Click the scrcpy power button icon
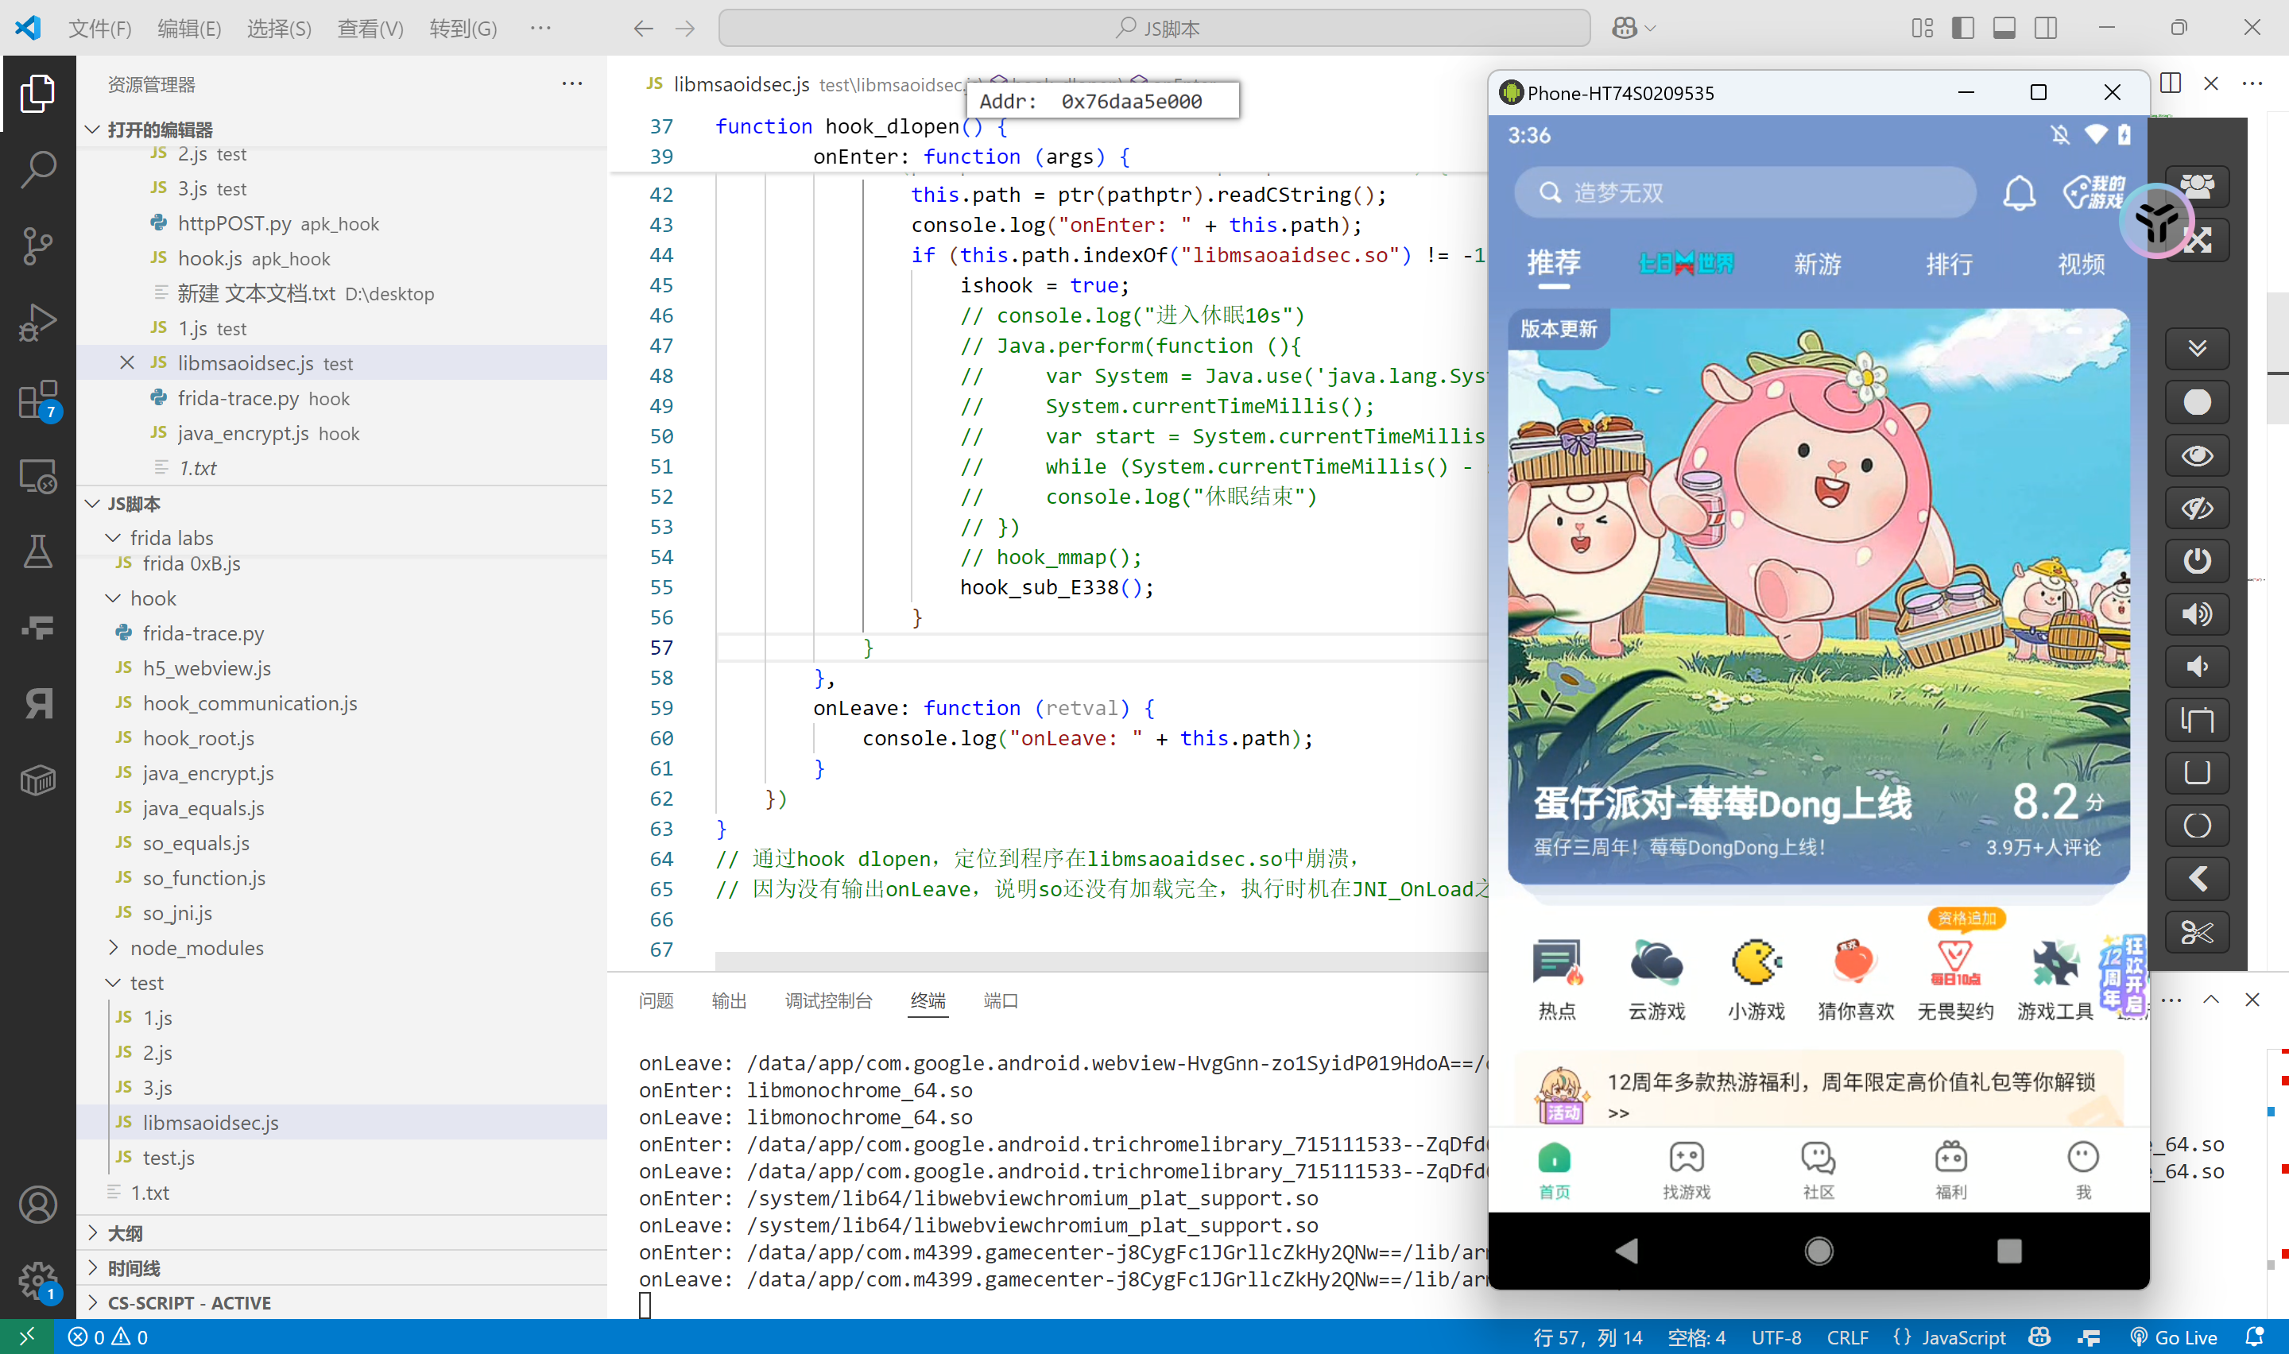 2196,560
